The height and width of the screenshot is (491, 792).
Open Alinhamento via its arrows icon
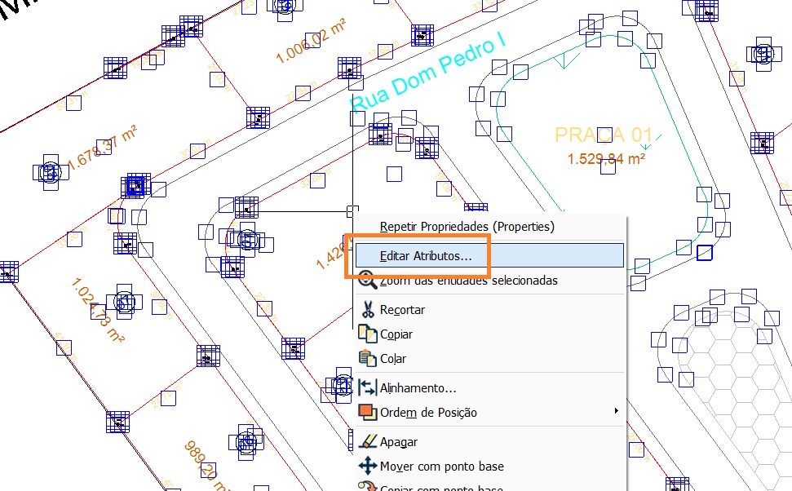click(367, 388)
